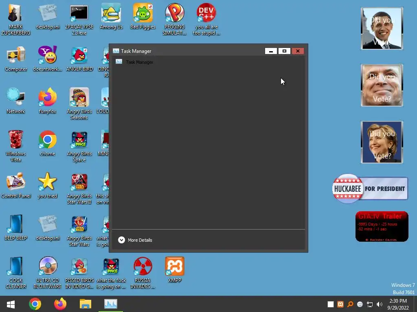Image resolution: width=417 pixels, height=312 pixels.
Task: Open the Computer desktop icon
Action: [16, 59]
